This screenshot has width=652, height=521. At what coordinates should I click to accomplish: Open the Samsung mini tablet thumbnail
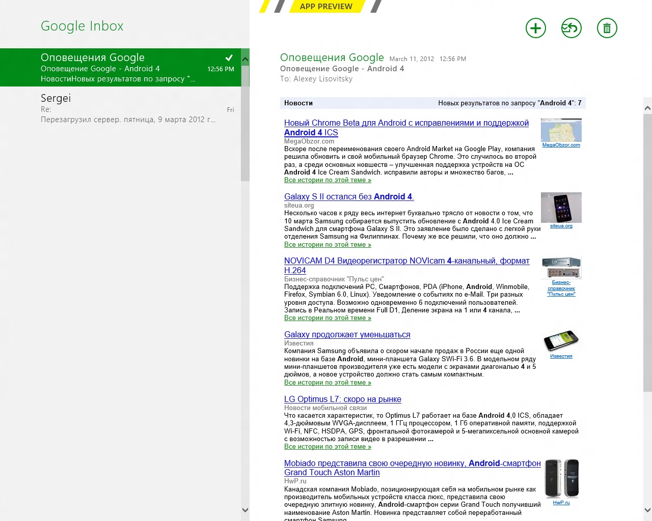561,341
